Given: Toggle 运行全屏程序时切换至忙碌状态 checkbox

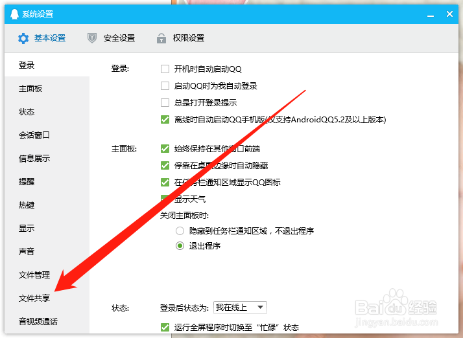Looking at the screenshot, I should pyautogui.click(x=165, y=327).
